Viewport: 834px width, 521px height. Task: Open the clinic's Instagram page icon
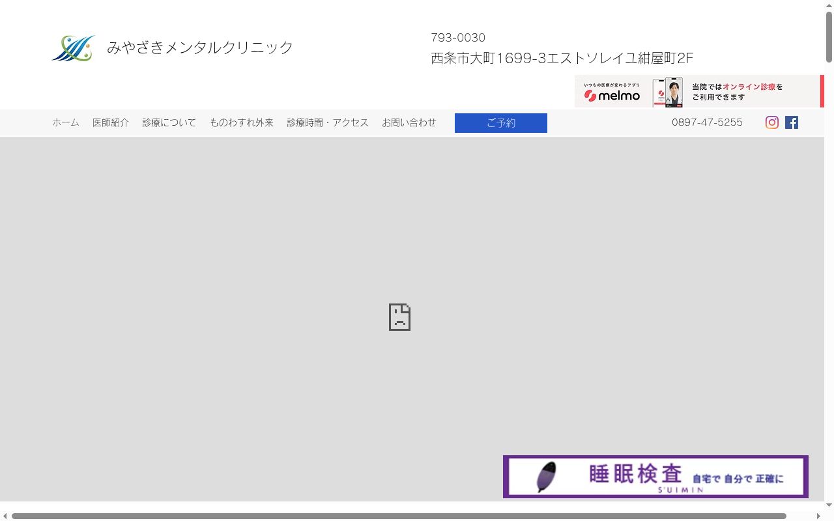coord(772,122)
